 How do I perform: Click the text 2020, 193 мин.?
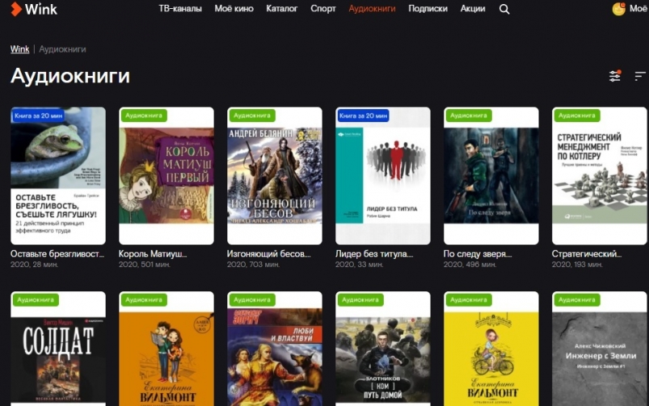(577, 264)
